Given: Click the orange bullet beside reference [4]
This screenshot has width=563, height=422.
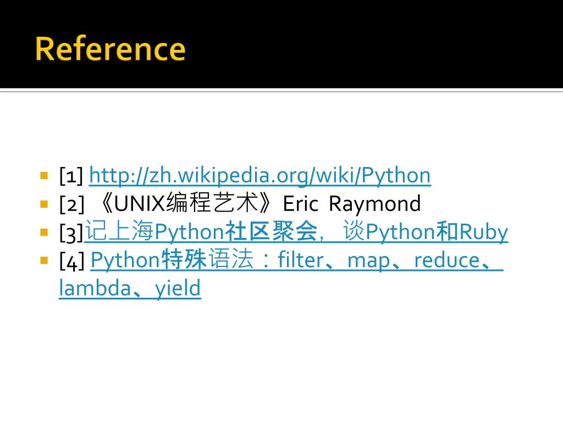Looking at the screenshot, I should pyautogui.click(x=44, y=260).
